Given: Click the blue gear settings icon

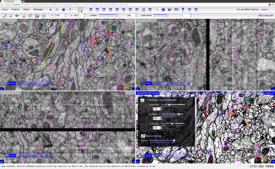Looking at the screenshot, I should 63,10.
